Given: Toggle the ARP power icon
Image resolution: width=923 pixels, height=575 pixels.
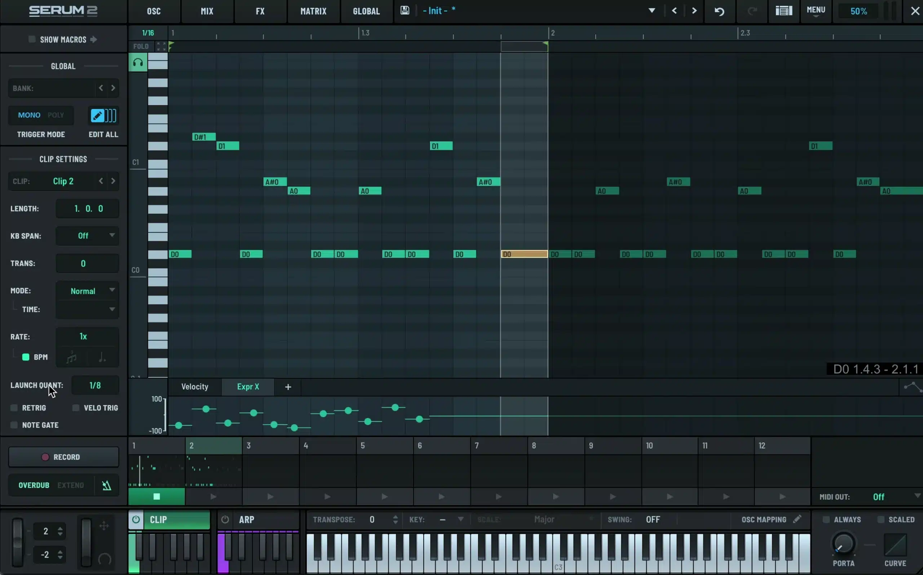Looking at the screenshot, I should pos(225,520).
